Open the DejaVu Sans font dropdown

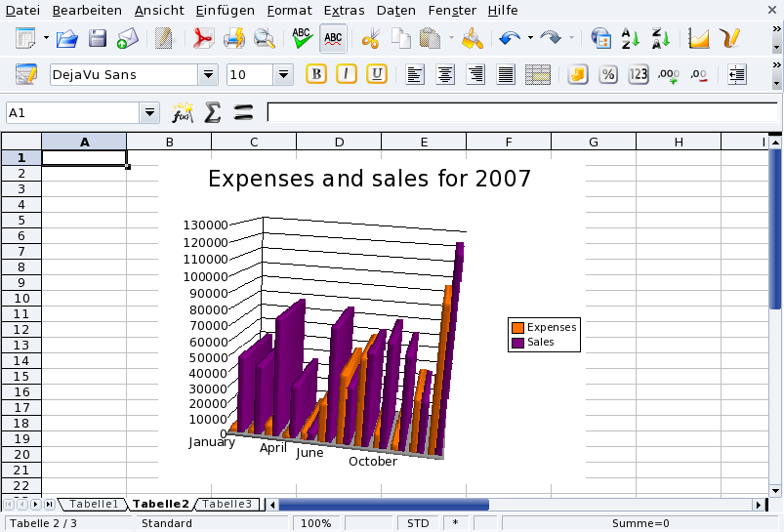point(208,74)
